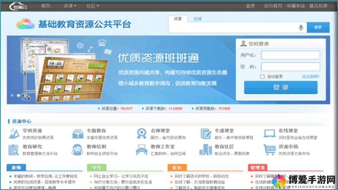
Task: Click the 资源总量 count 551917
Action: [126, 109]
